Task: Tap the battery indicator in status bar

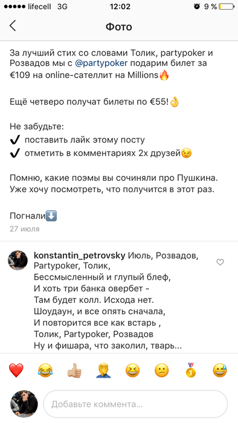Action: pyautogui.click(x=227, y=7)
